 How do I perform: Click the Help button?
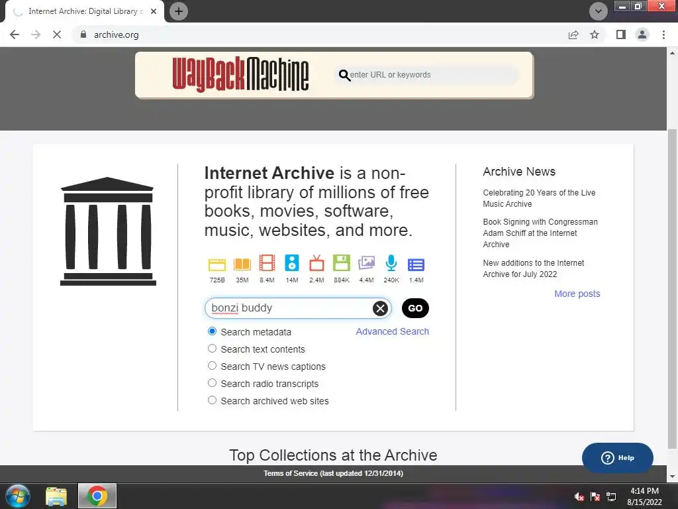[x=618, y=458]
